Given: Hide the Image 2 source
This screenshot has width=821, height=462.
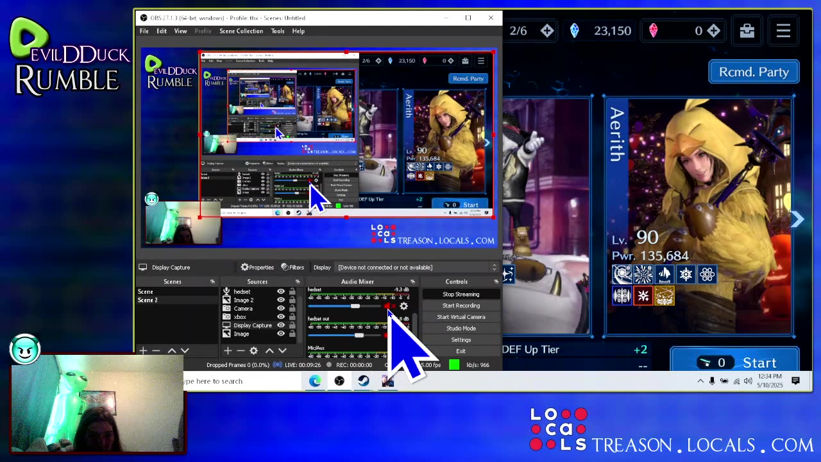Looking at the screenshot, I should tap(281, 300).
